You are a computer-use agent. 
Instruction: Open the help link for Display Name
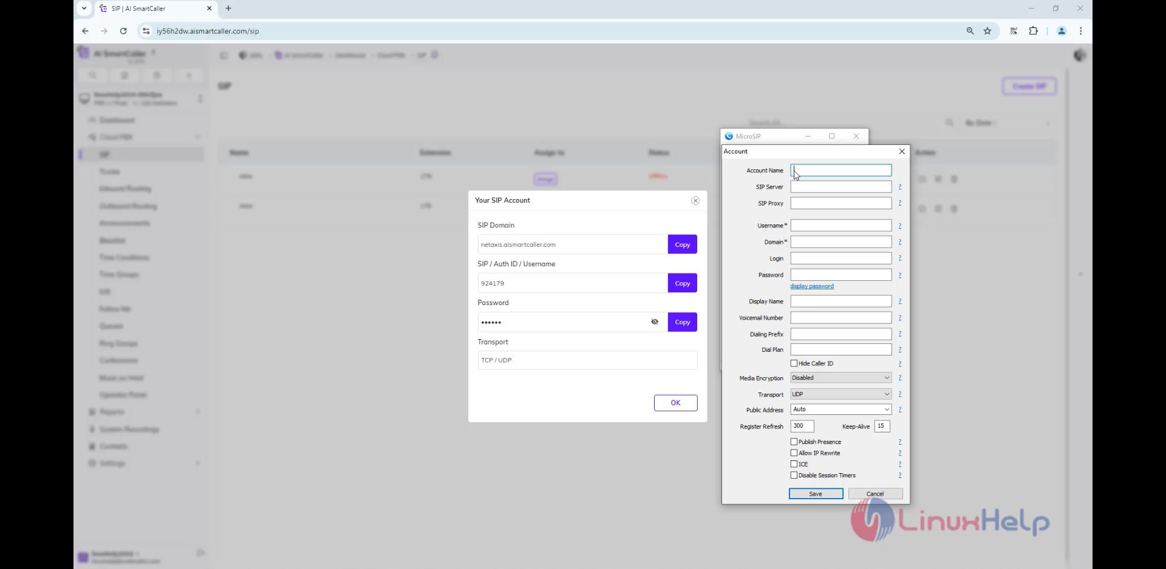click(900, 301)
